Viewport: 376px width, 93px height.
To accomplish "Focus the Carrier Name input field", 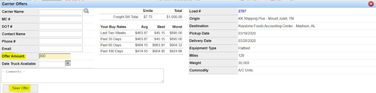I will 61,12.
